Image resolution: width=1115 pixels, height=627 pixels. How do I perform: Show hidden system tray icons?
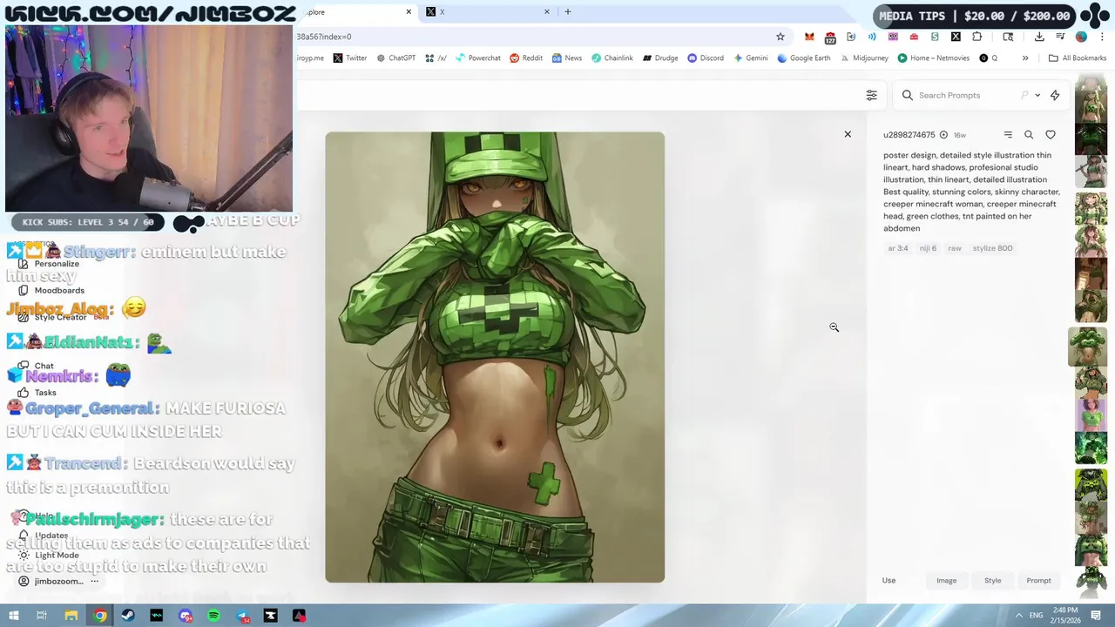click(x=1018, y=616)
